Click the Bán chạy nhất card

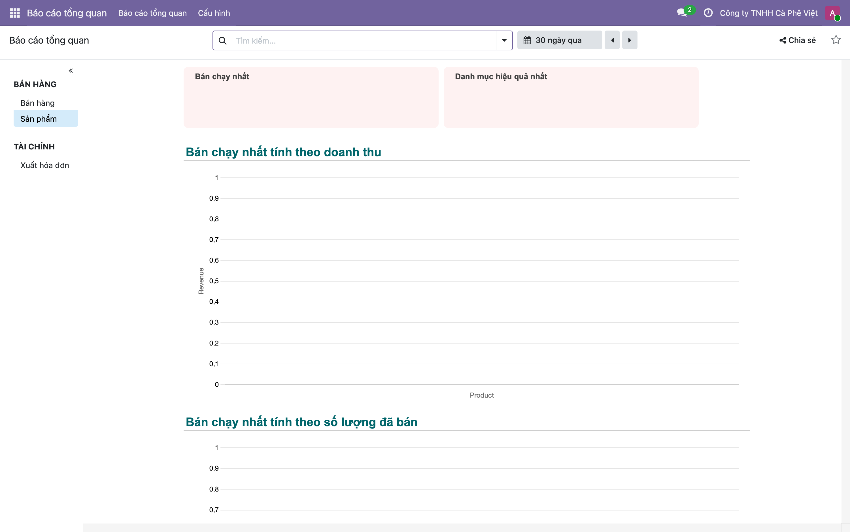[311, 97]
